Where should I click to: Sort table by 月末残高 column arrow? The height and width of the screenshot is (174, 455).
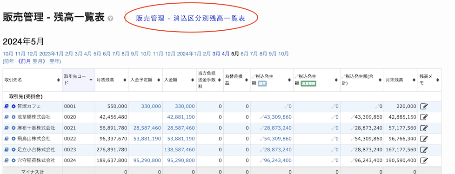point(414,80)
